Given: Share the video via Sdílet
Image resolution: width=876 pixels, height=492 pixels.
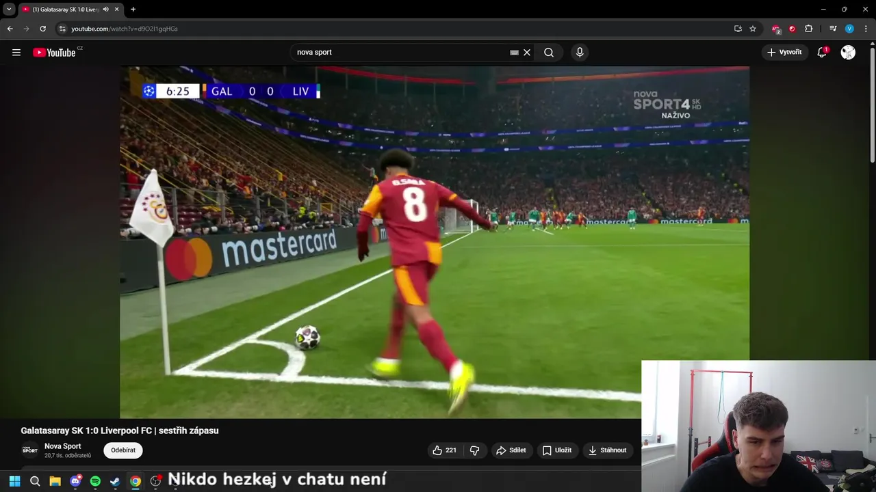Looking at the screenshot, I should click(x=511, y=450).
